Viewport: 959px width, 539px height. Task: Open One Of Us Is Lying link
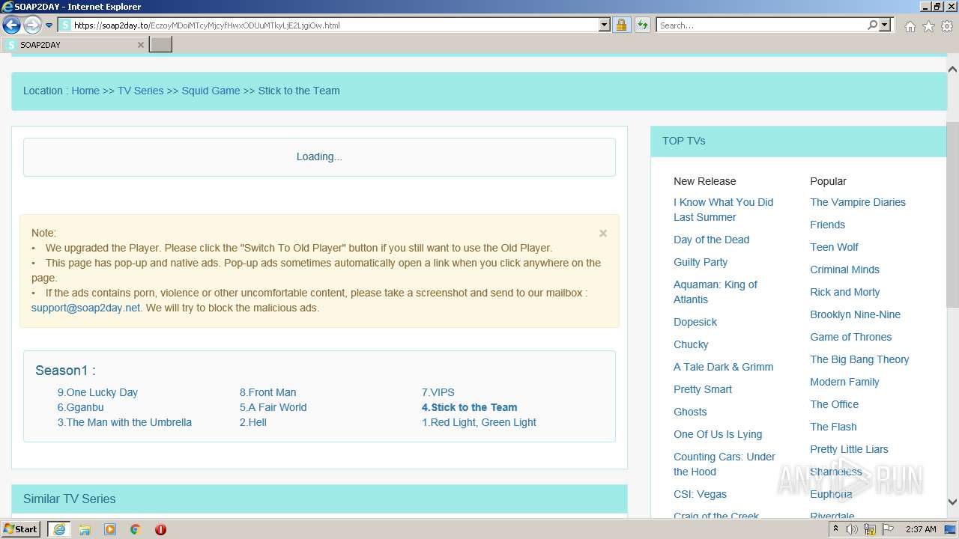(718, 434)
